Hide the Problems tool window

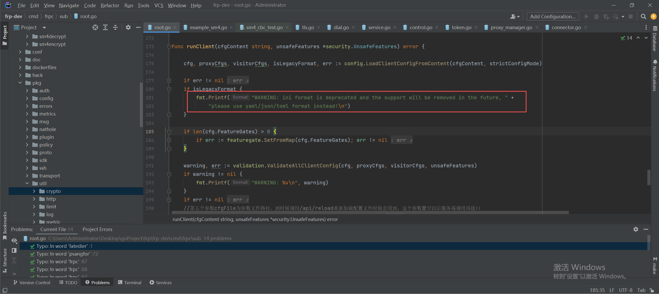point(646,229)
